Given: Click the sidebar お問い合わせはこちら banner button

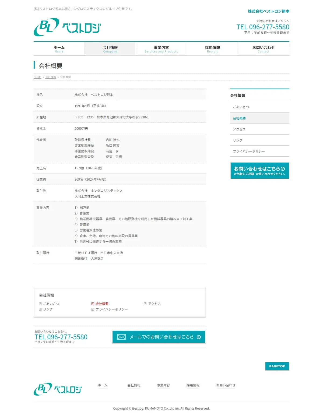Looking at the screenshot, I should pyautogui.click(x=260, y=171).
